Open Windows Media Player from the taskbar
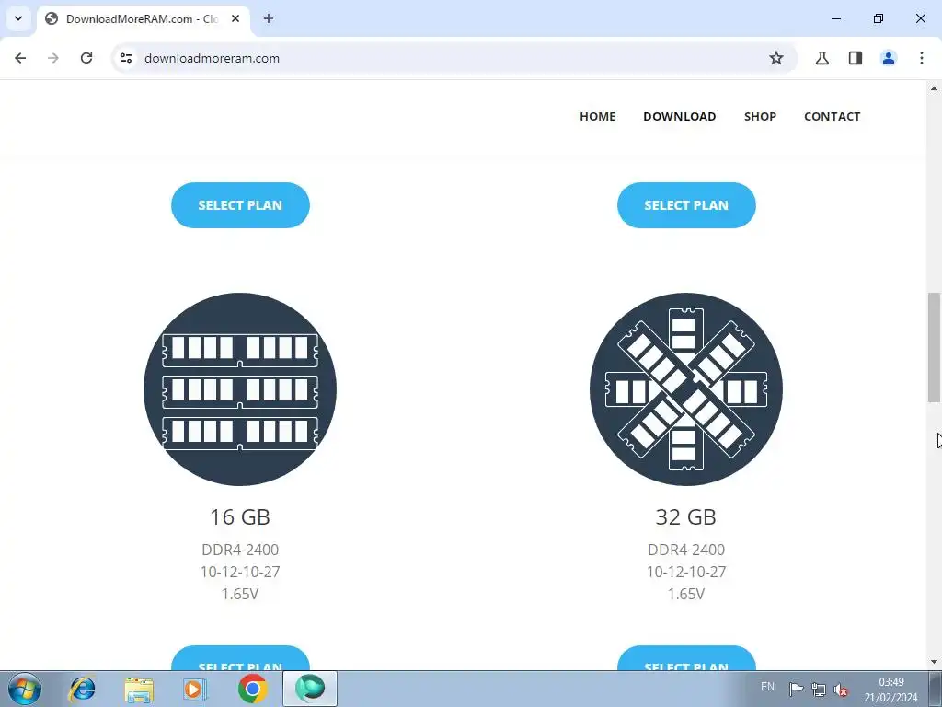Screen dimensions: 942x707 195,689
